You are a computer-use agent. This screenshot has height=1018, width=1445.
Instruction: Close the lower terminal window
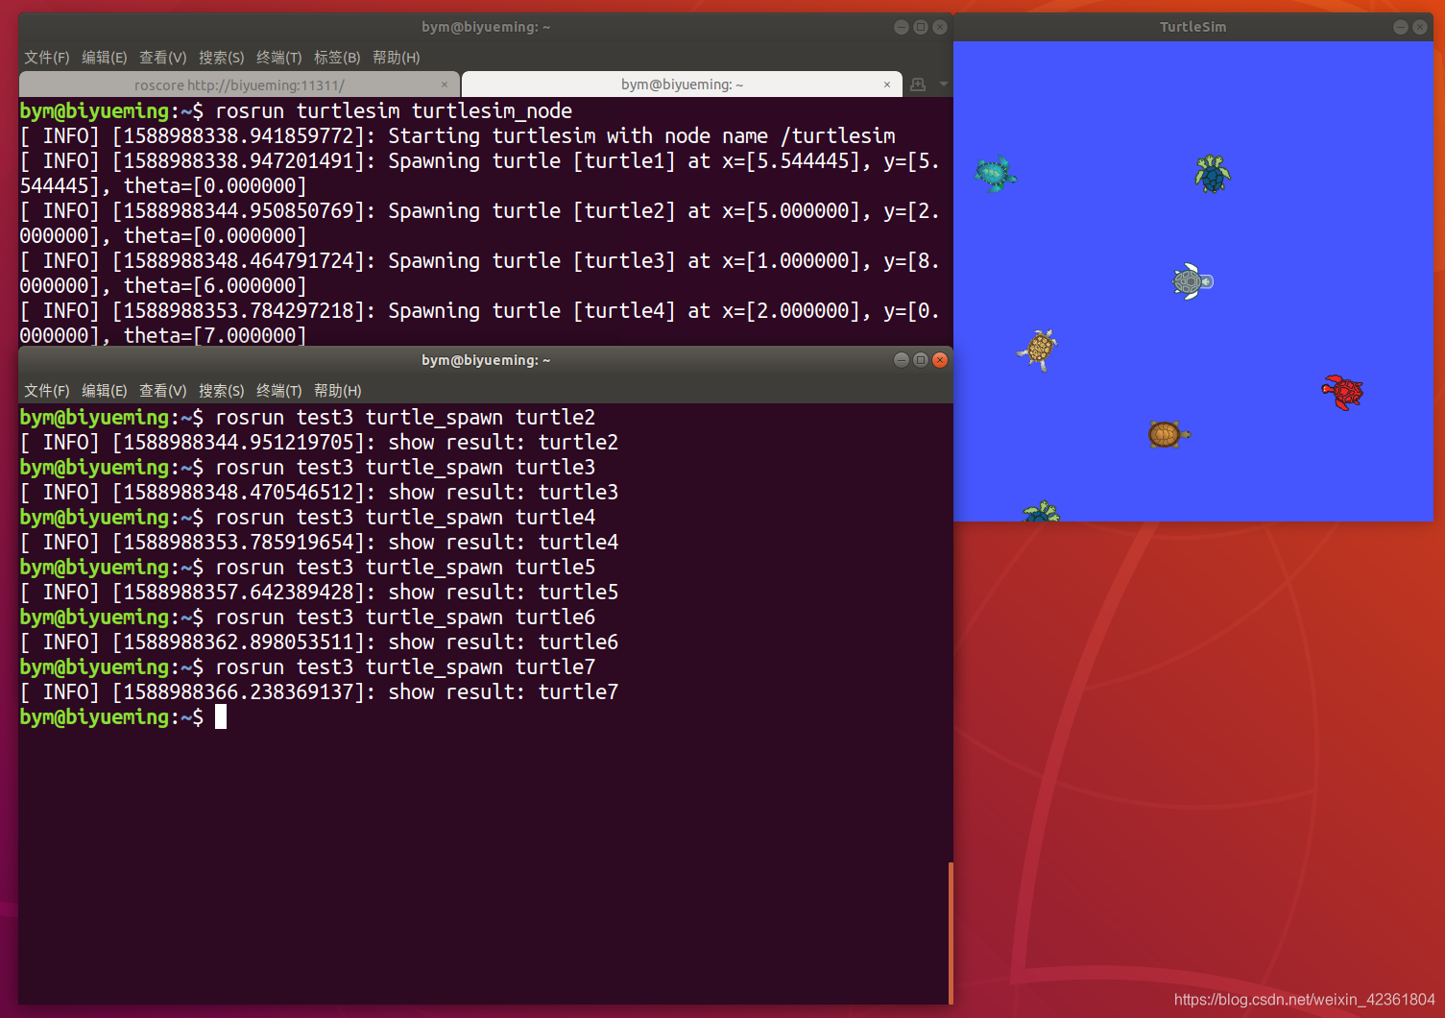coord(940,360)
